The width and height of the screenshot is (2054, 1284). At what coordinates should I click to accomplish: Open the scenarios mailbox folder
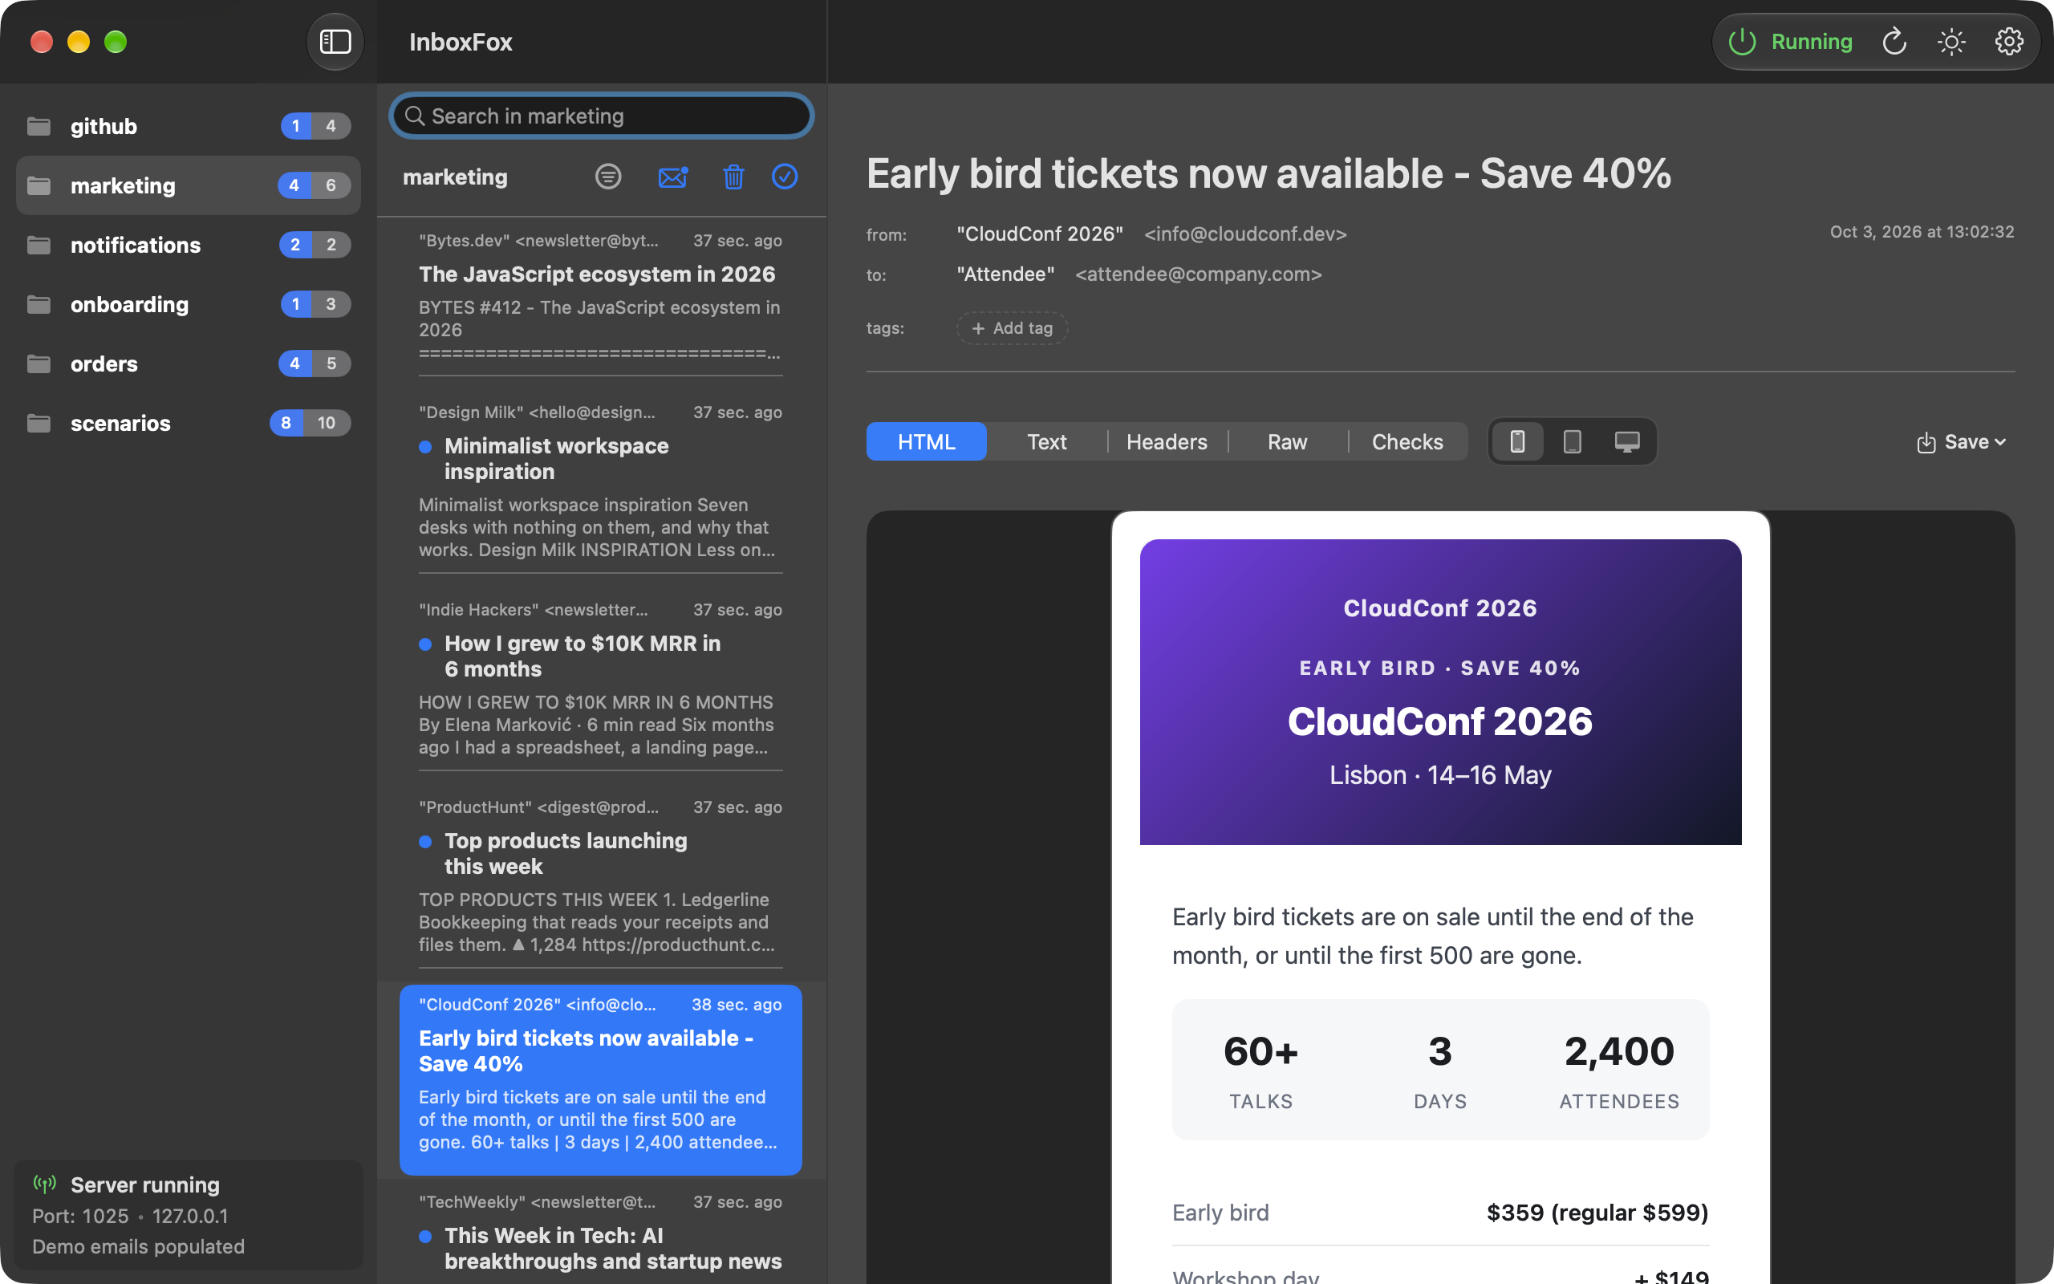(189, 423)
